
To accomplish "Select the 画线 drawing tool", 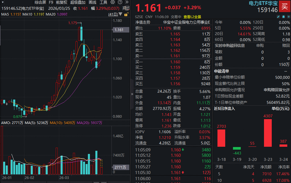I will point(92,2).
